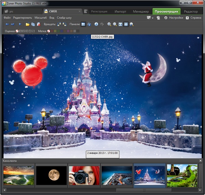Switch to the Редактор tab
This screenshot has width=205, height=195.
[x=191, y=11]
